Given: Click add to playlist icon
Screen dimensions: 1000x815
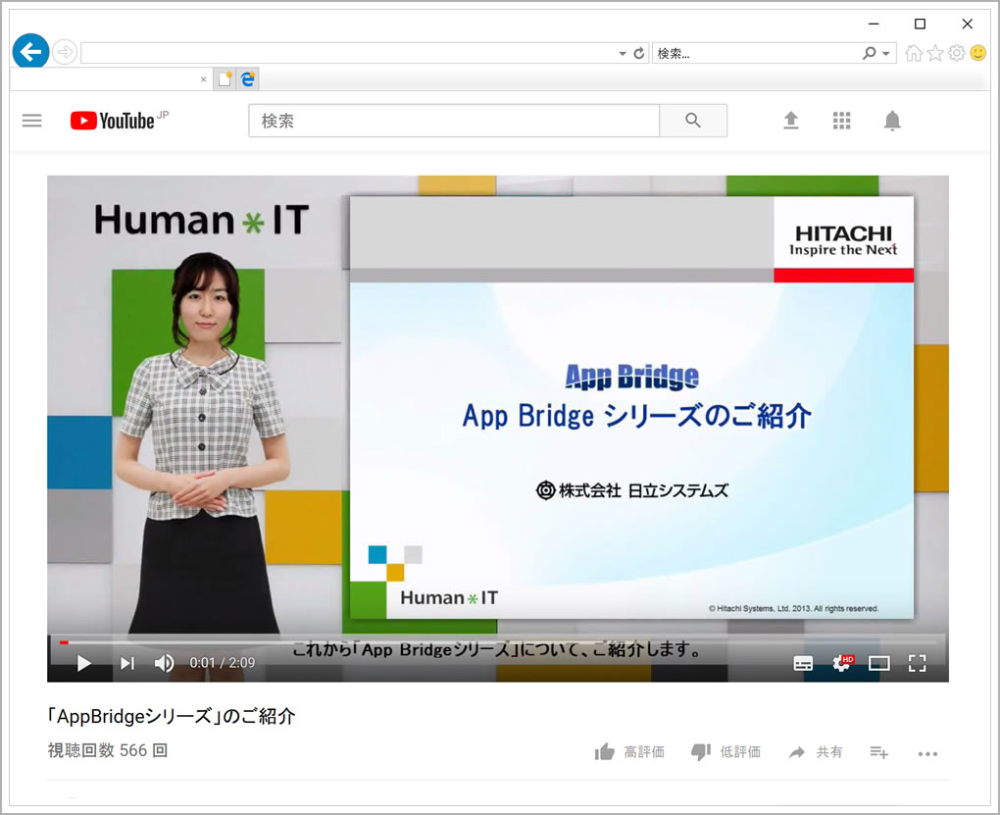Looking at the screenshot, I should (x=878, y=753).
